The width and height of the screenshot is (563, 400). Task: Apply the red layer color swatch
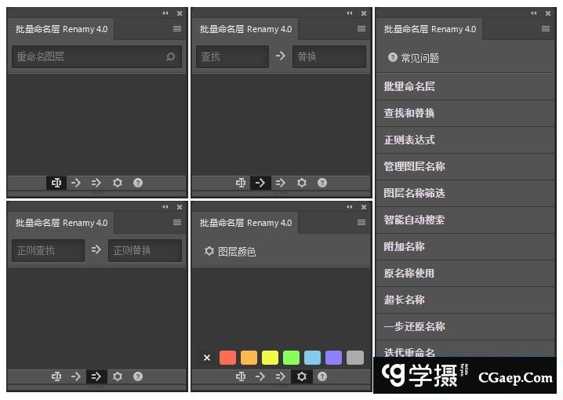[x=227, y=358]
